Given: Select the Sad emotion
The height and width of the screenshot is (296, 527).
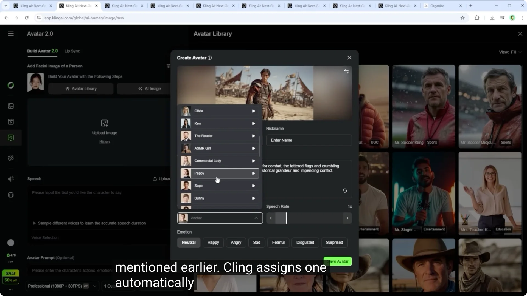Looking at the screenshot, I should pyautogui.click(x=257, y=243).
